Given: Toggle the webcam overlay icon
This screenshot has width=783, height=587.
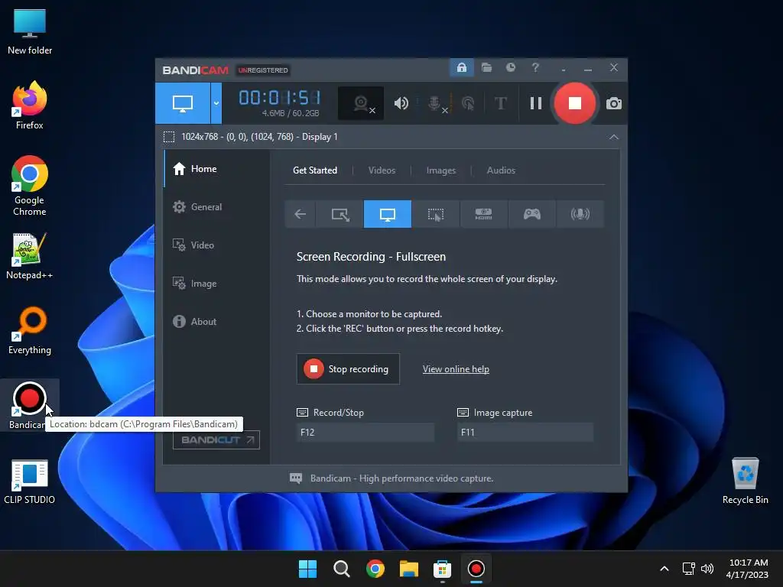Looking at the screenshot, I should point(361,103).
